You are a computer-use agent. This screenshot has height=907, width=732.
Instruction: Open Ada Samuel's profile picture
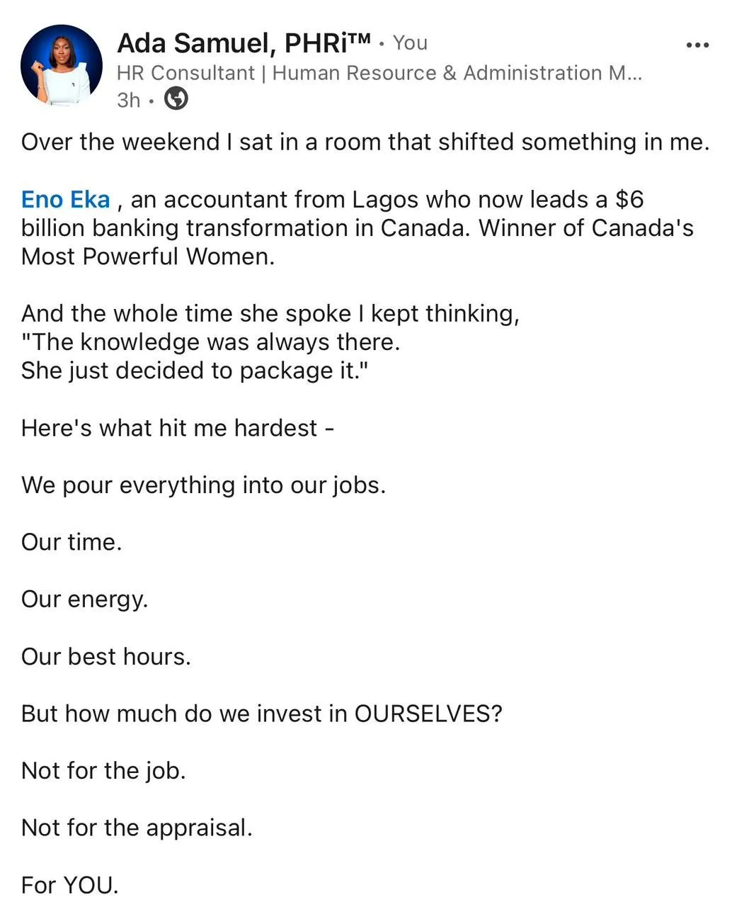click(62, 66)
